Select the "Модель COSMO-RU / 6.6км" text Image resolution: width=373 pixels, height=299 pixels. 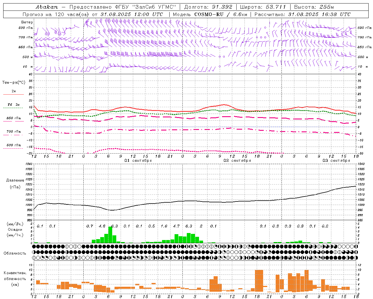210,14
